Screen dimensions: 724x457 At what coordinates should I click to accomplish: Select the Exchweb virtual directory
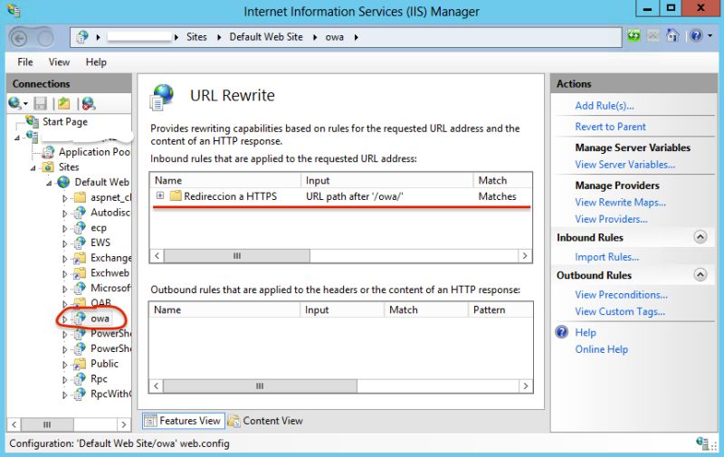pyautogui.click(x=110, y=272)
